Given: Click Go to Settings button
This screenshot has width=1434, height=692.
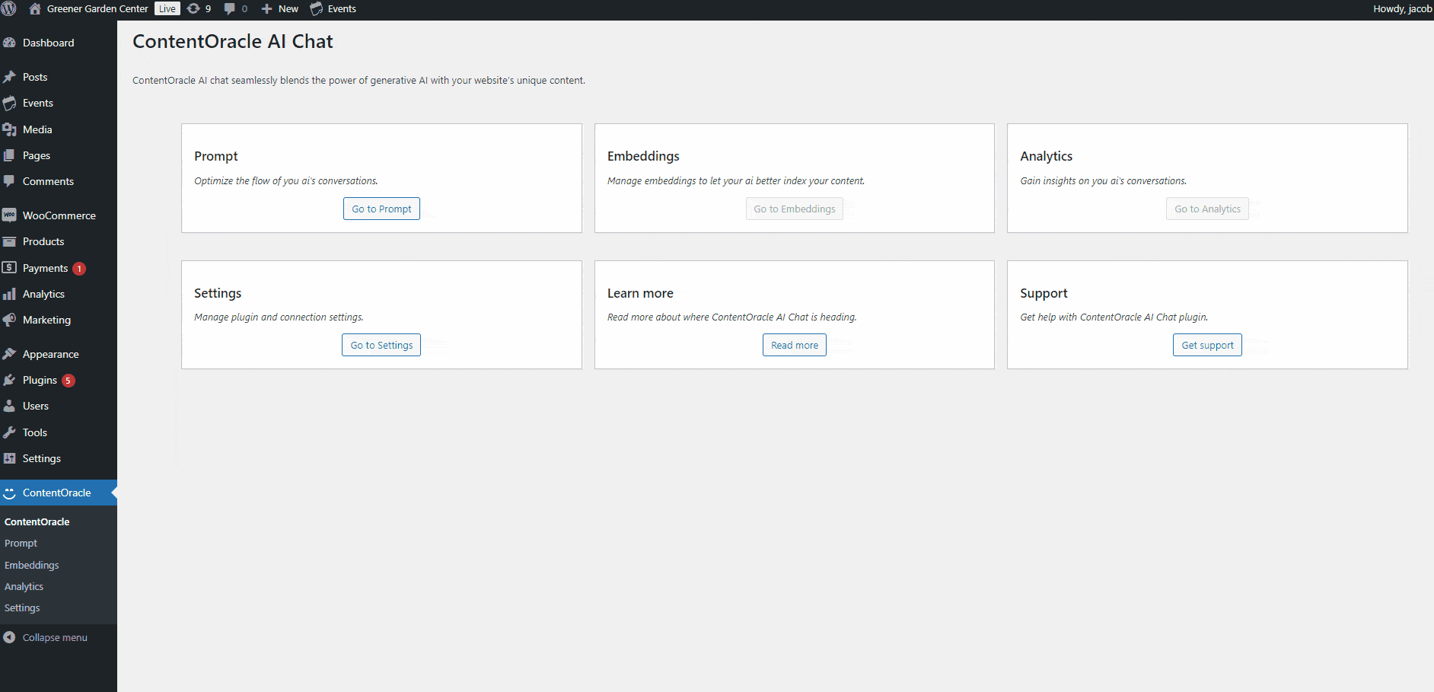Looking at the screenshot, I should (x=381, y=345).
